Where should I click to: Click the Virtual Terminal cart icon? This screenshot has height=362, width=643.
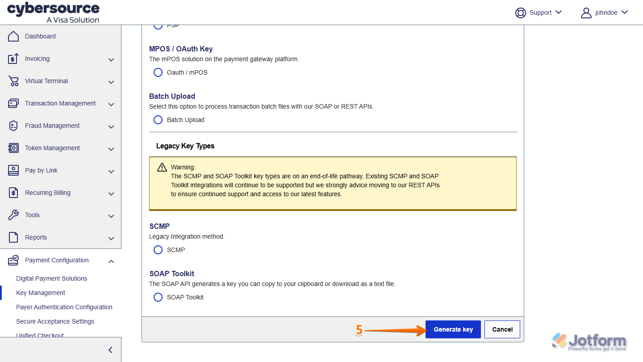[x=13, y=81]
